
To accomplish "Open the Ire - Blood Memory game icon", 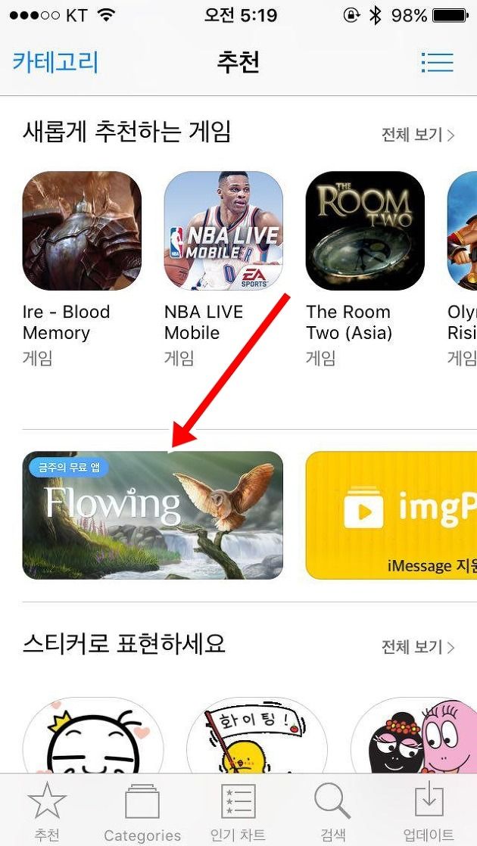I will point(82,231).
